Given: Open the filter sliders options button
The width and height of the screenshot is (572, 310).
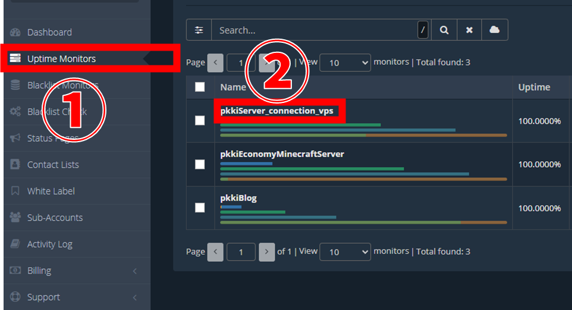Looking at the screenshot, I should point(199,30).
